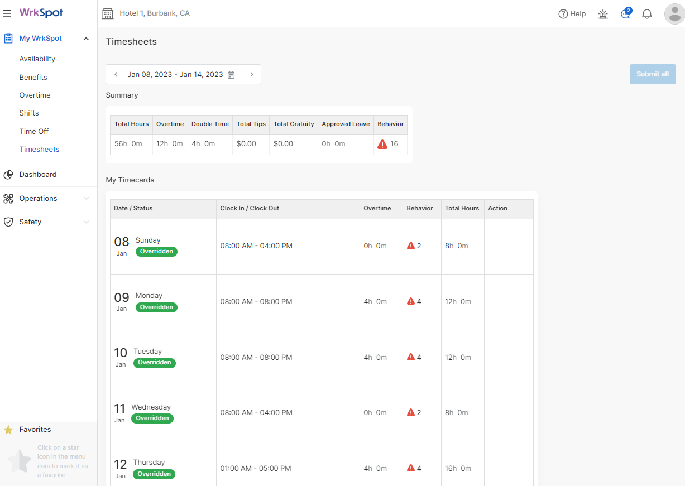Open the smiley badge icon showing 2
685x486 pixels.
click(625, 14)
